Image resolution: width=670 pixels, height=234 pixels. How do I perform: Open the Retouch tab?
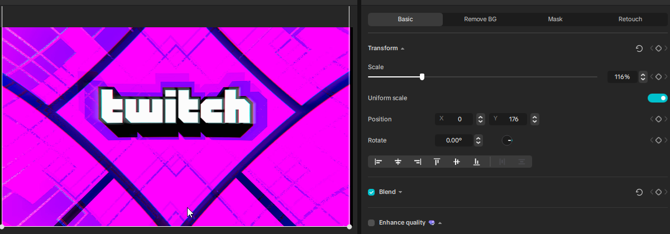pos(630,19)
